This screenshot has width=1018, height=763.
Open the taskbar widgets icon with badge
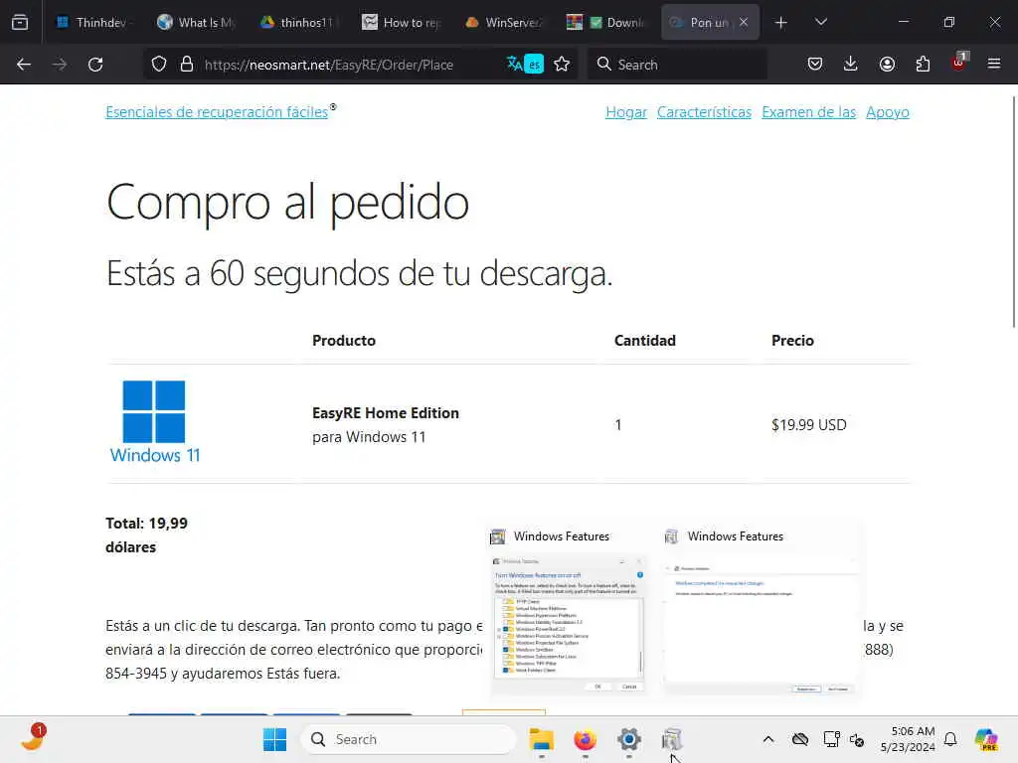pyautogui.click(x=33, y=738)
